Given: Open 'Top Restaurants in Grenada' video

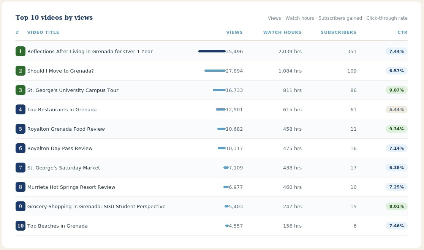Looking at the screenshot, I should pyautogui.click(x=62, y=109).
